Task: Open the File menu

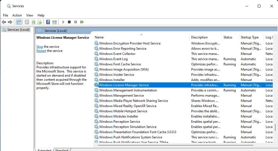Action: pos(5,15)
